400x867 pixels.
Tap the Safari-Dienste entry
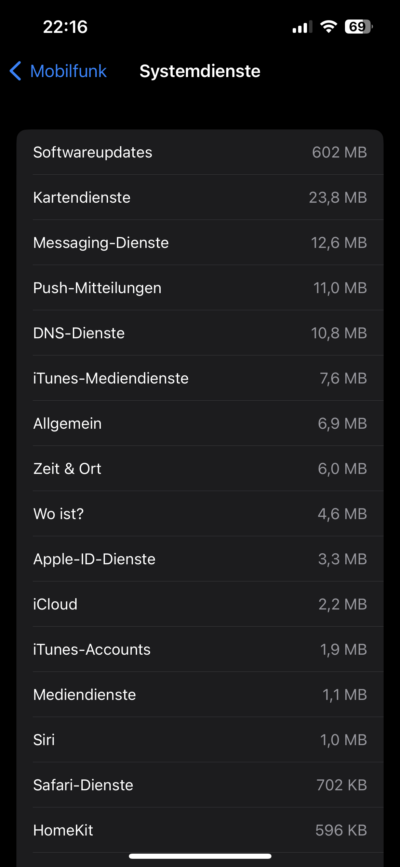(200, 785)
